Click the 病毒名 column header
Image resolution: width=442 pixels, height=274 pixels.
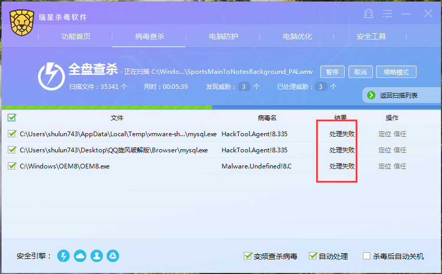point(267,118)
